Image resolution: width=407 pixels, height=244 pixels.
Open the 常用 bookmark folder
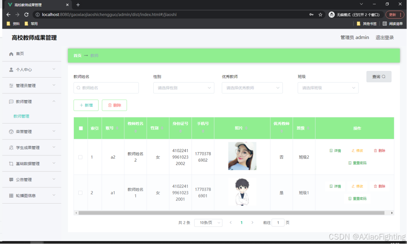(x=31, y=24)
